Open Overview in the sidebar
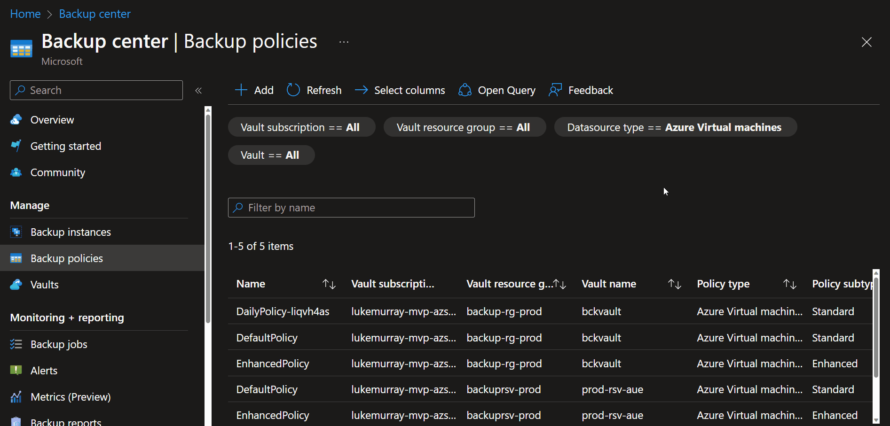890x426 pixels. point(52,120)
